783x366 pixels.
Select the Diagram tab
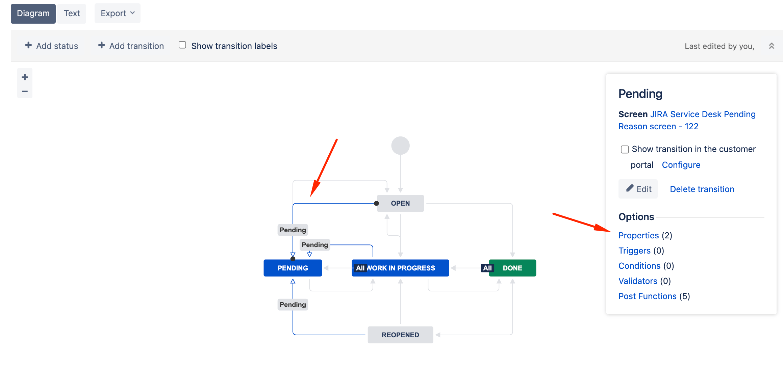tap(33, 13)
